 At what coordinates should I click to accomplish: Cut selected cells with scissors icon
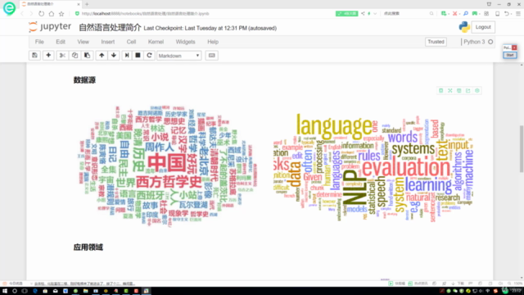(62, 56)
